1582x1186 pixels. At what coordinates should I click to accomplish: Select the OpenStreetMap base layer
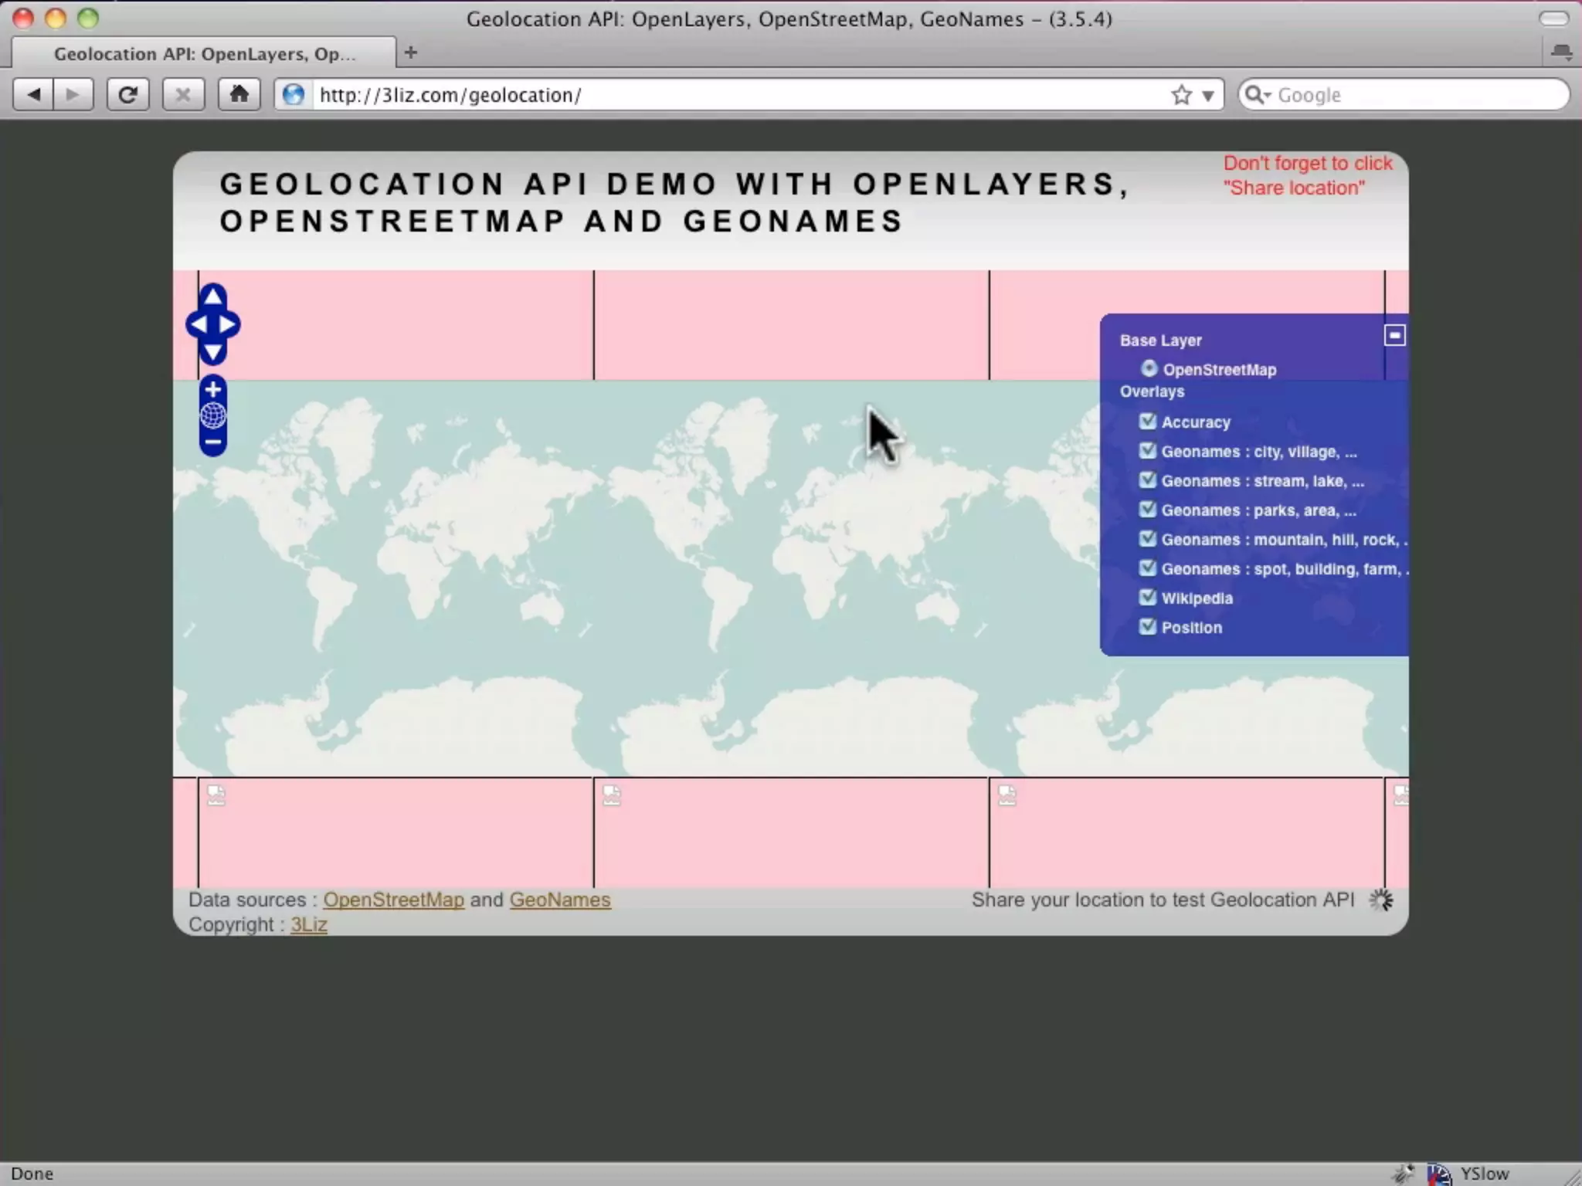coord(1149,369)
